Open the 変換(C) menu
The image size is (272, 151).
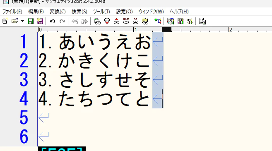point(58,12)
